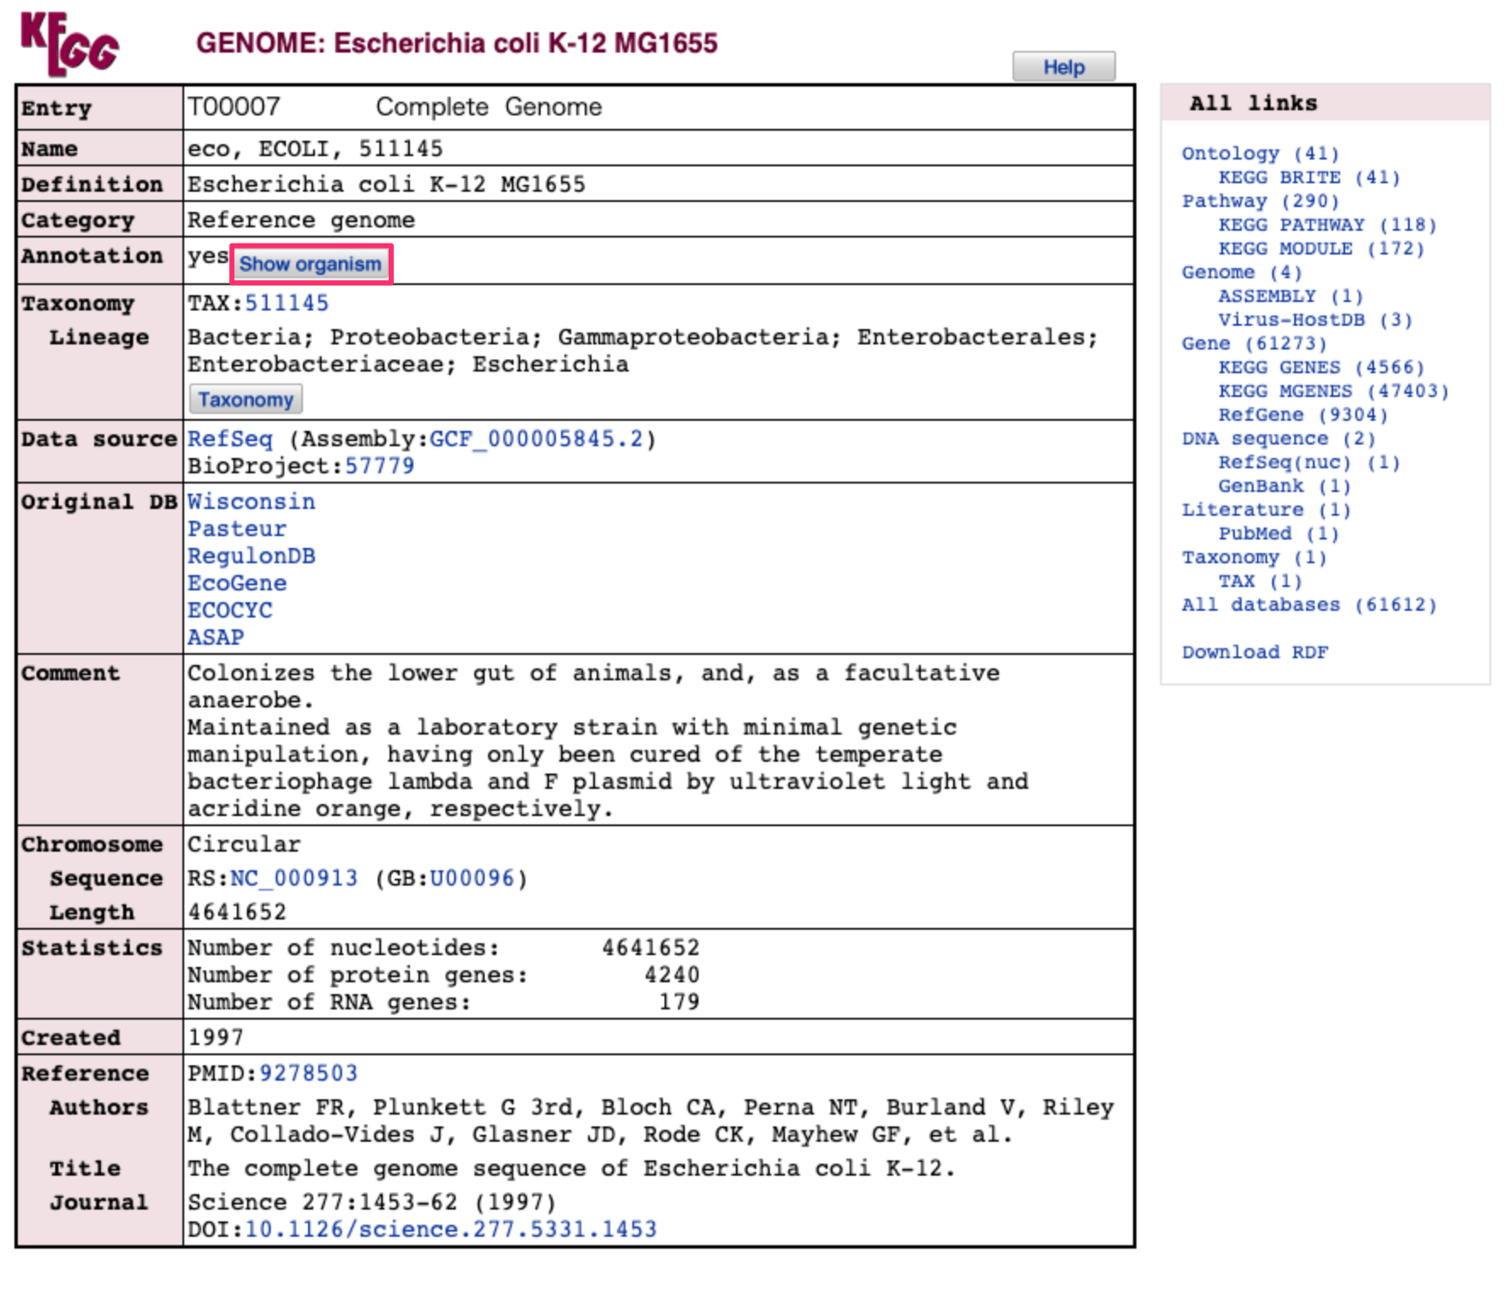Open the Taxonomy button under Lineage
This screenshot has height=1291, width=1509.
(x=245, y=400)
